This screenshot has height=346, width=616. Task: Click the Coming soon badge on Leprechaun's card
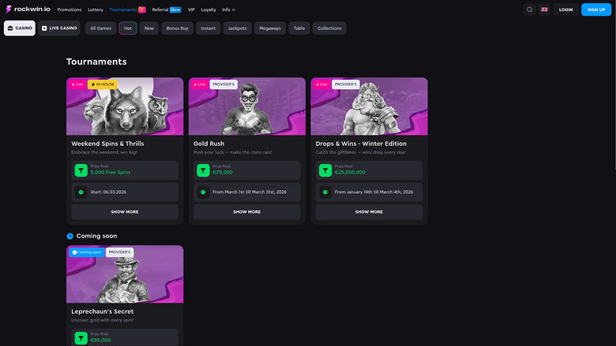(87, 252)
